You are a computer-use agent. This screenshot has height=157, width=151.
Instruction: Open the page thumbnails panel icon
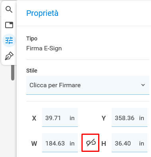click(9, 25)
